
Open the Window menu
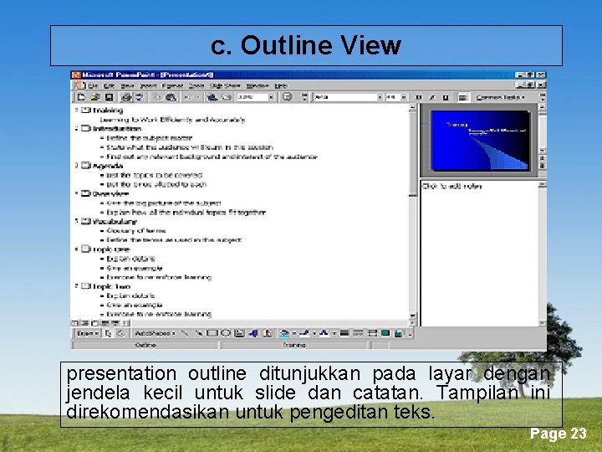(257, 85)
